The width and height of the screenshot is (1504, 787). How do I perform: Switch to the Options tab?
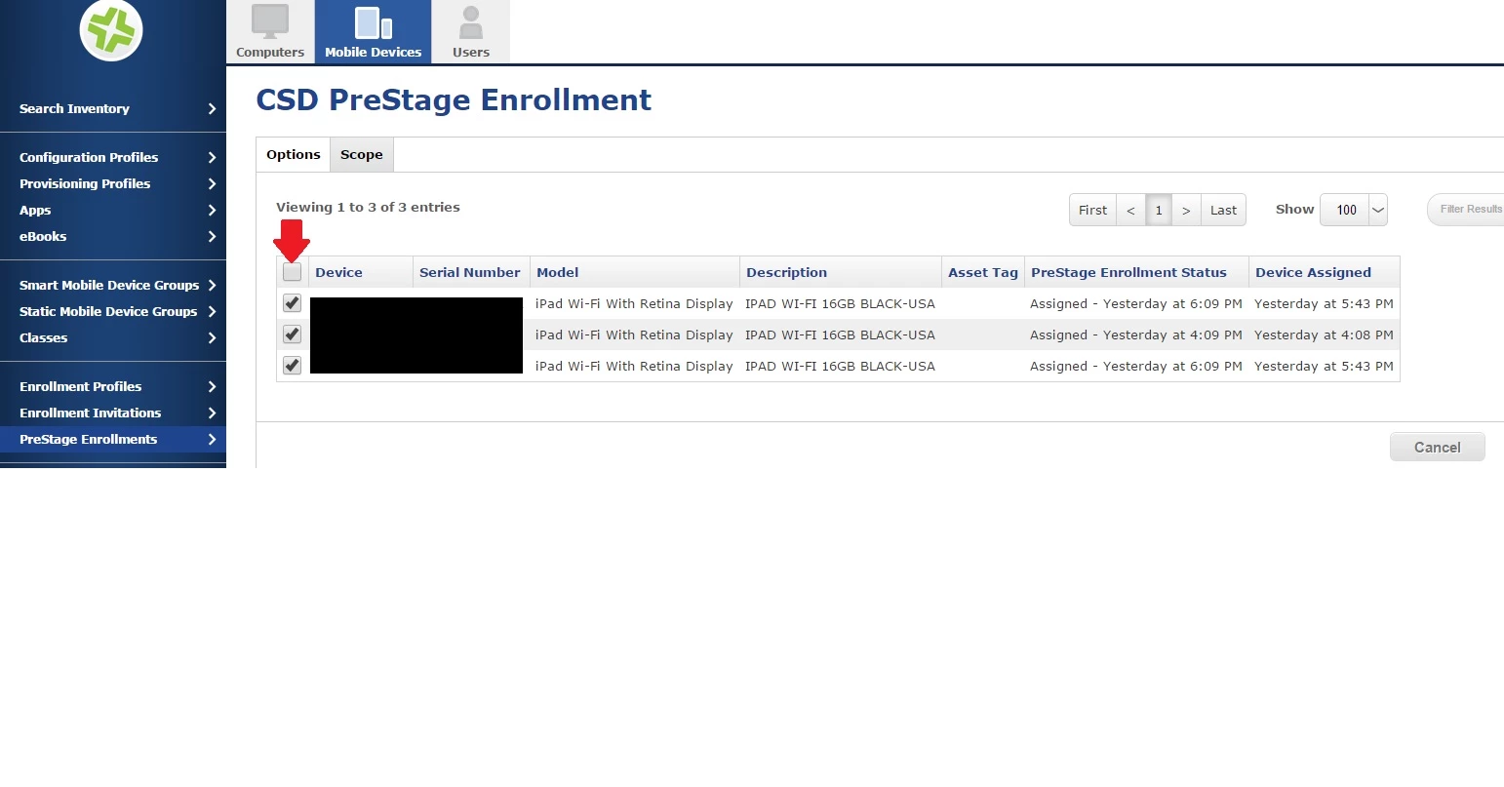pos(293,154)
